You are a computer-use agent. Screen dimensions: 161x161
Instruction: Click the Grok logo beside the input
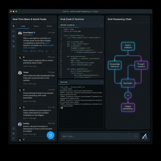144,136
